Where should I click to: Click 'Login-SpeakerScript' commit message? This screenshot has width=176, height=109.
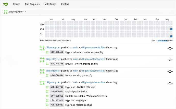[76, 92]
